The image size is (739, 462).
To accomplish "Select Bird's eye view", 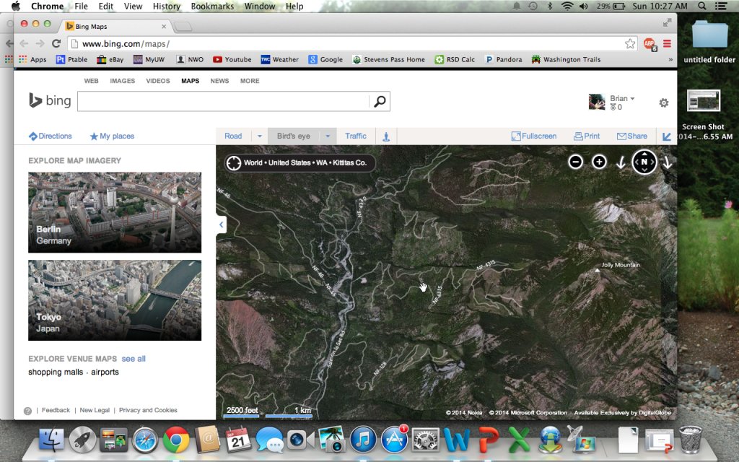I will [x=294, y=136].
